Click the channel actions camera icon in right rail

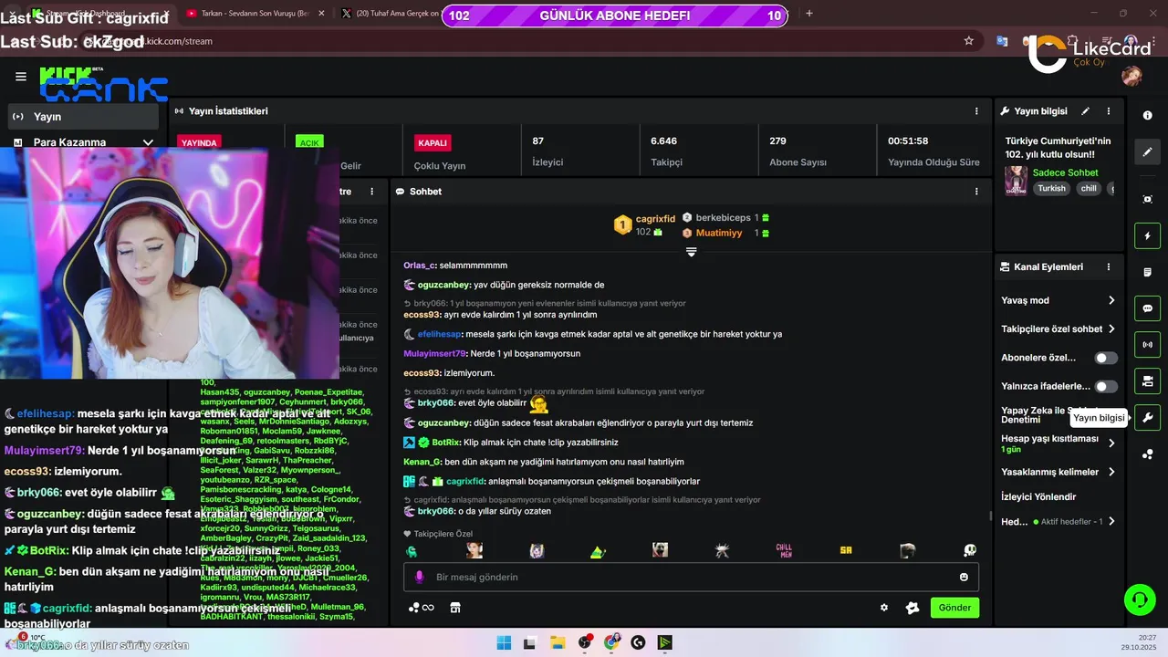1147,381
